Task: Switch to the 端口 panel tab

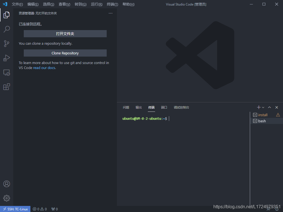Action: click(164, 107)
